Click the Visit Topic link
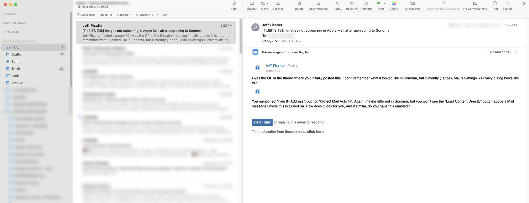 pyautogui.click(x=262, y=122)
